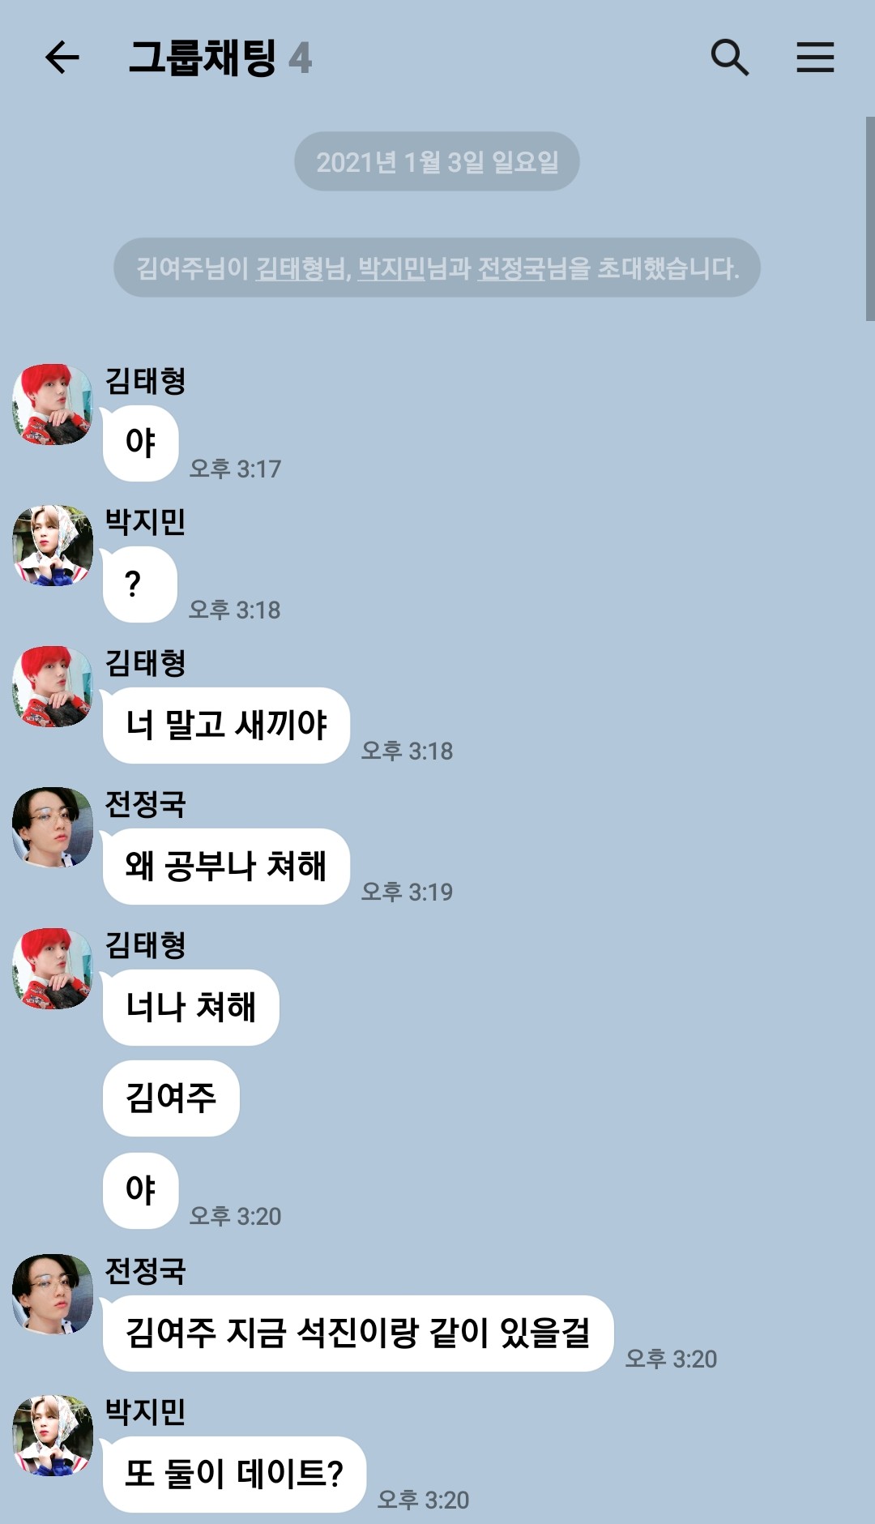Tap the 그룹채팅 4 title

pyautogui.click(x=220, y=58)
